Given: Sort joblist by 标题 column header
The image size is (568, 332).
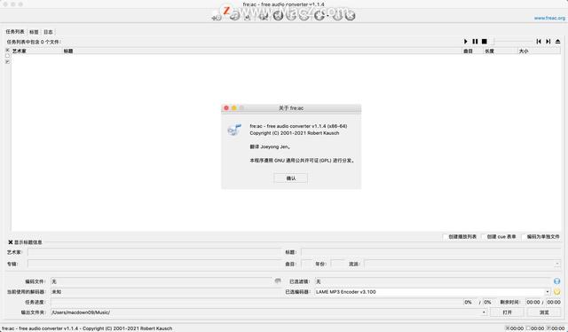Looking at the screenshot, I should [x=263, y=51].
